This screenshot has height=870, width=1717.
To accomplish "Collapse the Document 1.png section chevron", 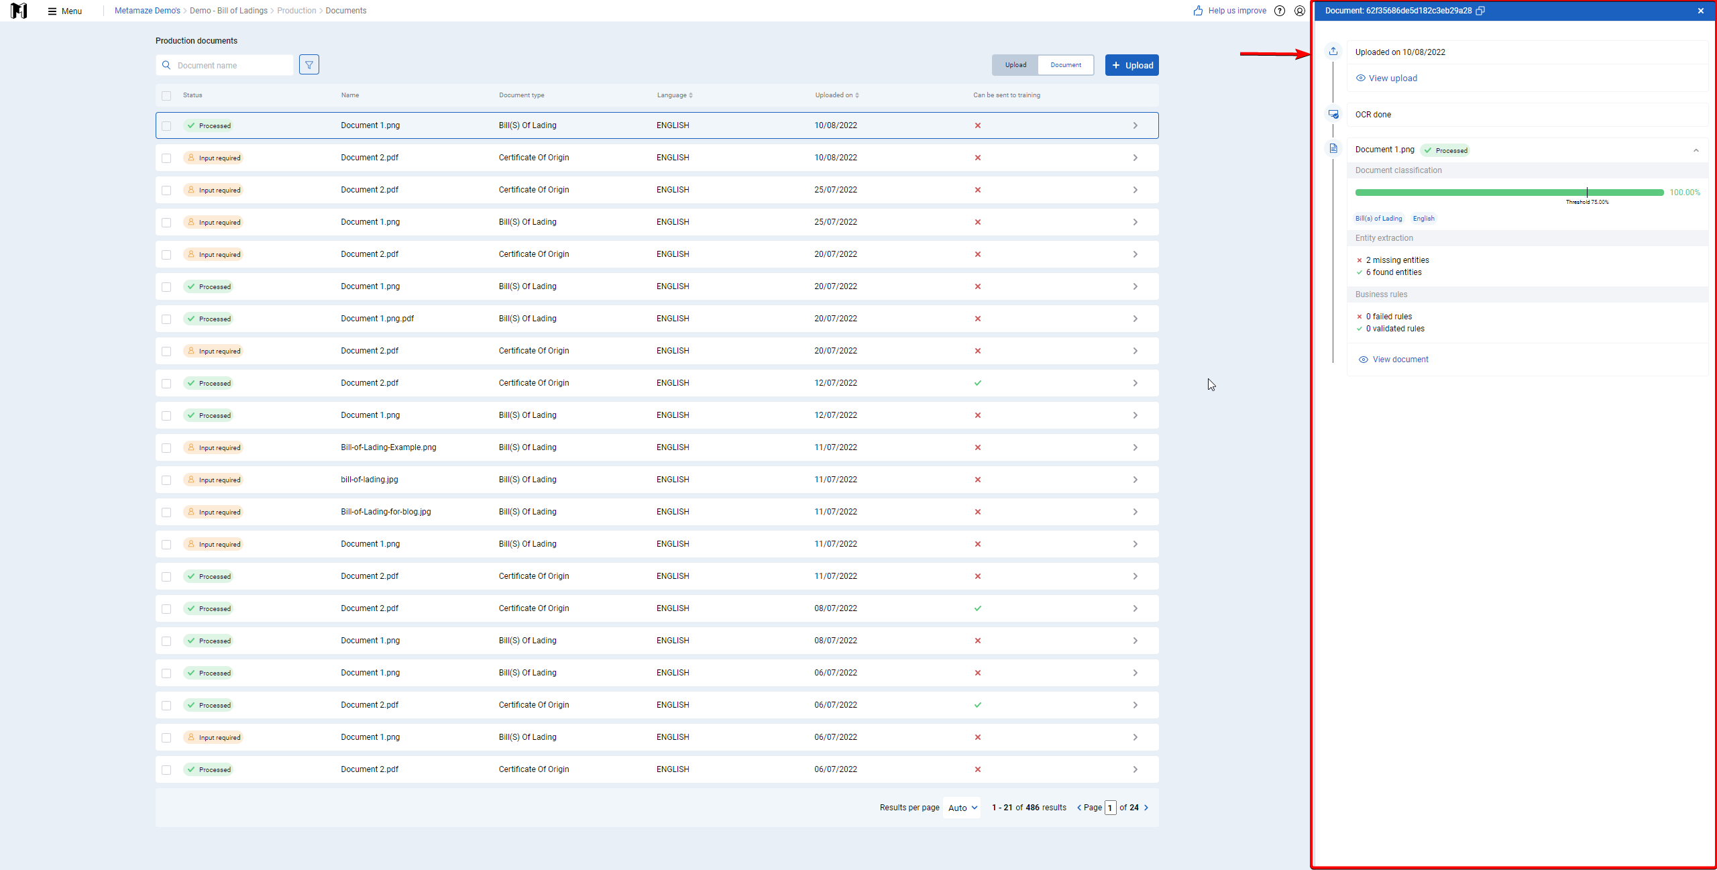I will (1696, 150).
